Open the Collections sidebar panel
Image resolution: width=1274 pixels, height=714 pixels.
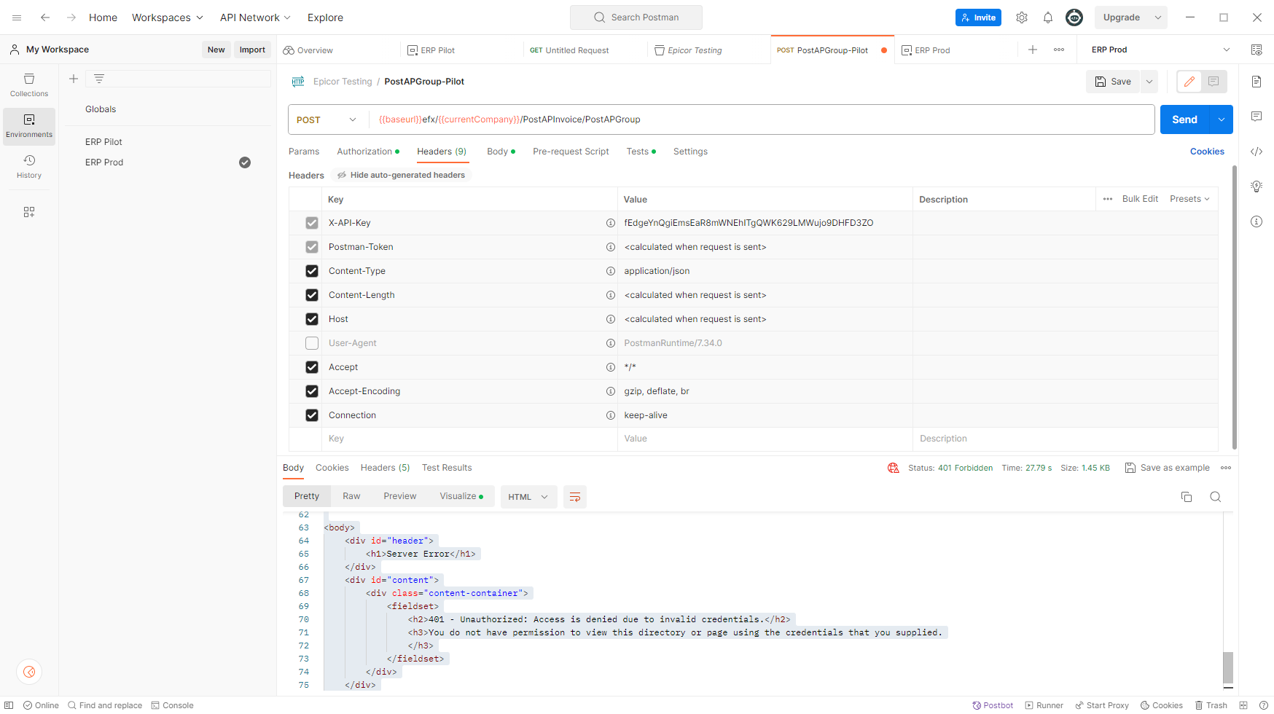(x=29, y=85)
